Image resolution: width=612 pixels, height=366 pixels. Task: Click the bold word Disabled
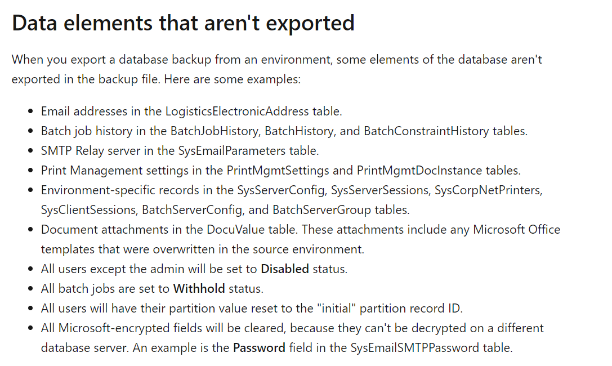coord(284,269)
